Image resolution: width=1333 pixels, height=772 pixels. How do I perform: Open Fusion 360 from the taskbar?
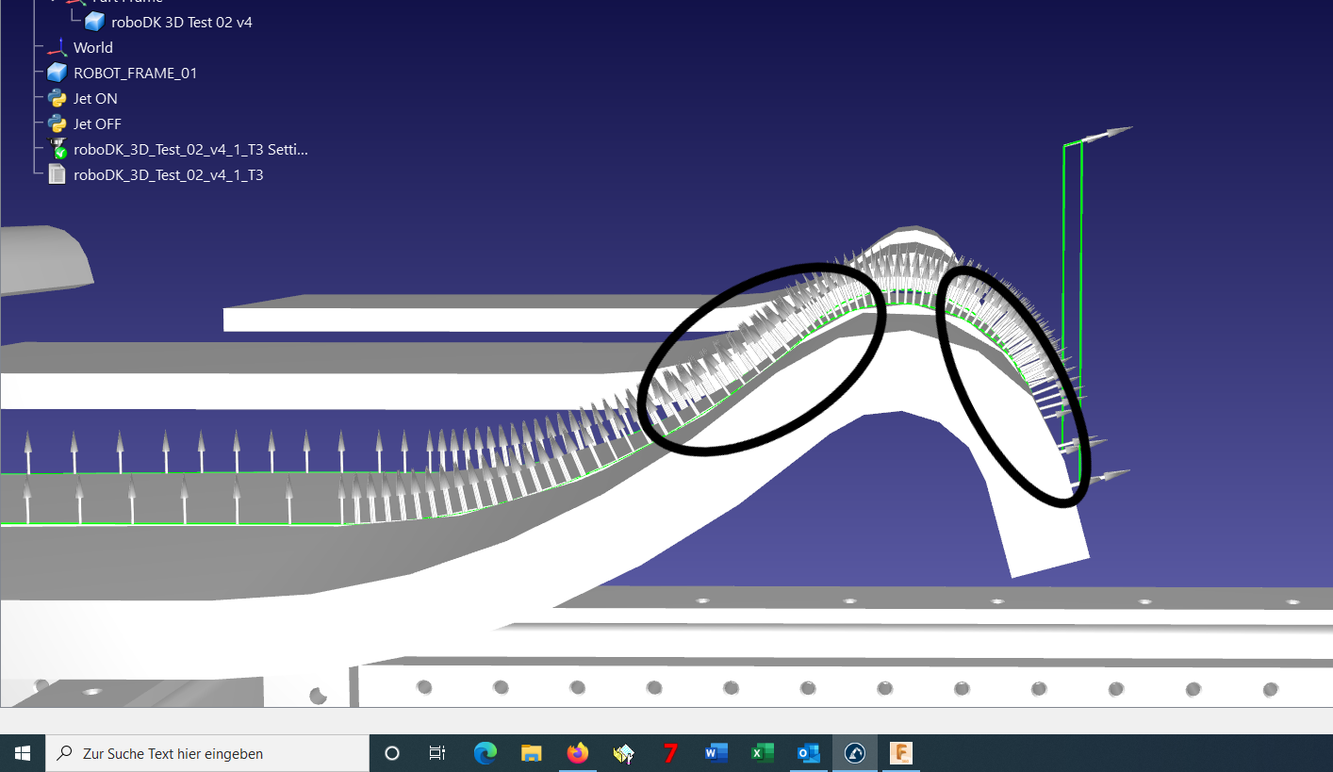tap(901, 753)
